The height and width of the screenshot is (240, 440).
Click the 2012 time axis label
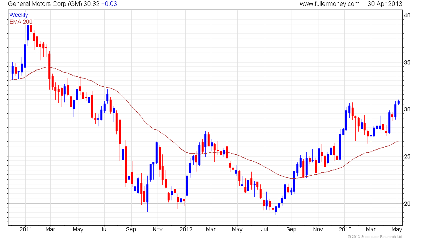click(186, 229)
